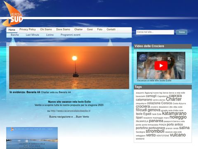This screenshot has width=198, height=149.
Task: Go to Chi Siamo
Action: (46, 29)
